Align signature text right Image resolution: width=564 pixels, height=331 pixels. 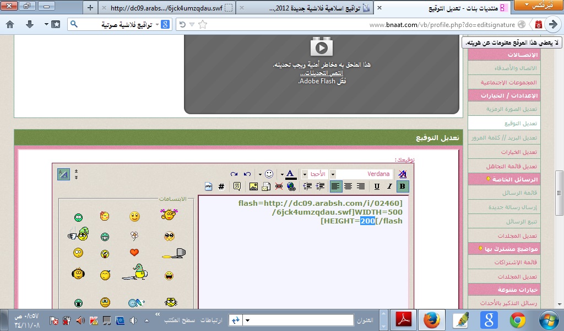point(360,186)
